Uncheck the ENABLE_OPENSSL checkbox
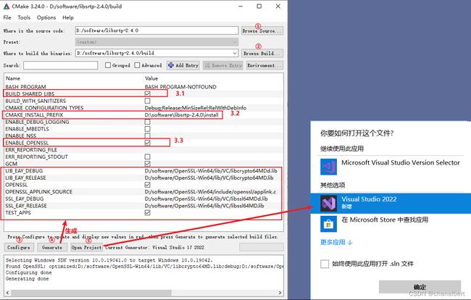Image resolution: width=471 pixels, height=300 pixels. point(148,143)
